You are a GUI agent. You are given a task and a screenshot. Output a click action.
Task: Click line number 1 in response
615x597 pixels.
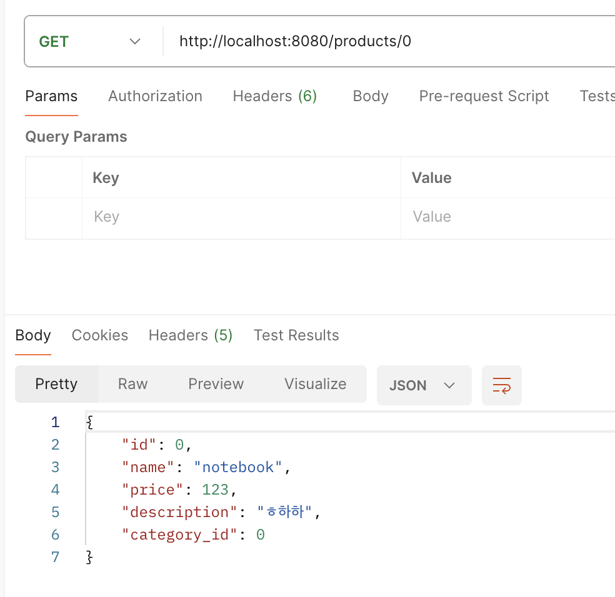pos(55,422)
